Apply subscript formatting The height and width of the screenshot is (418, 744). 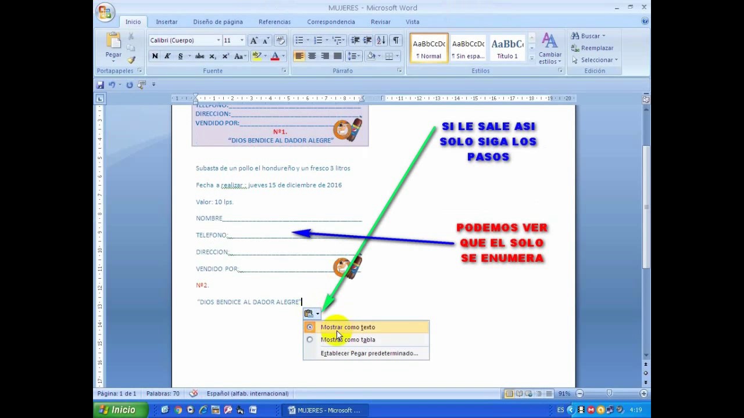coord(212,56)
